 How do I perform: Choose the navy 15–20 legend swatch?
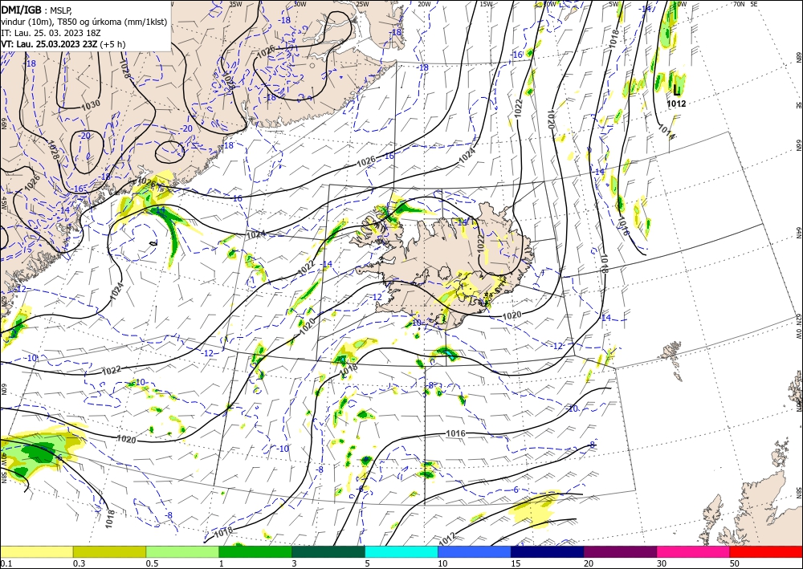(x=548, y=551)
